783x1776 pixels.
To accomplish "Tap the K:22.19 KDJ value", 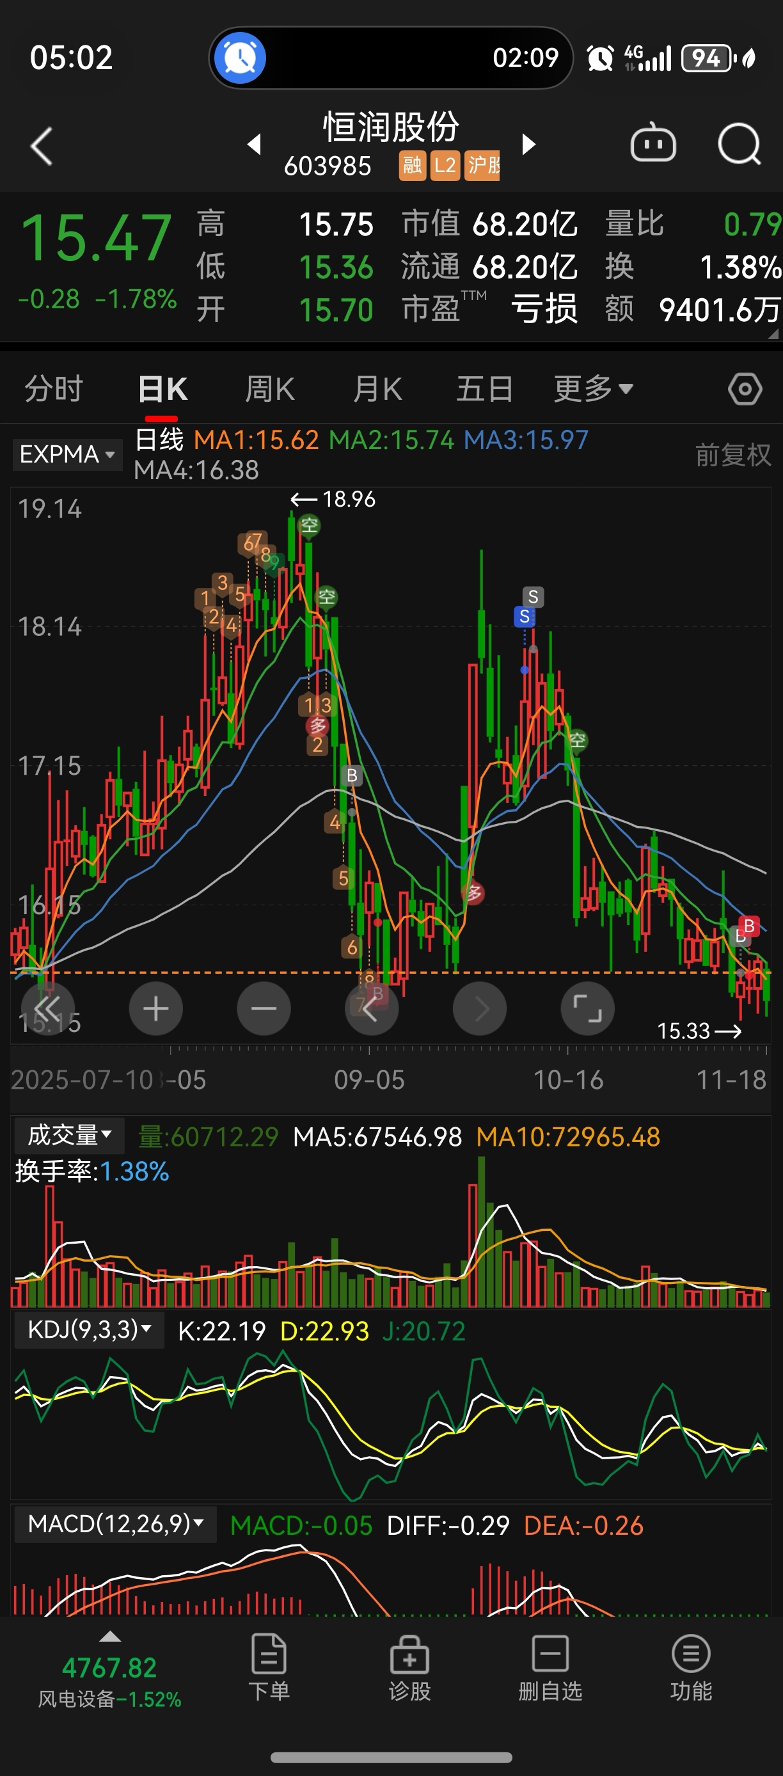I will [221, 1331].
